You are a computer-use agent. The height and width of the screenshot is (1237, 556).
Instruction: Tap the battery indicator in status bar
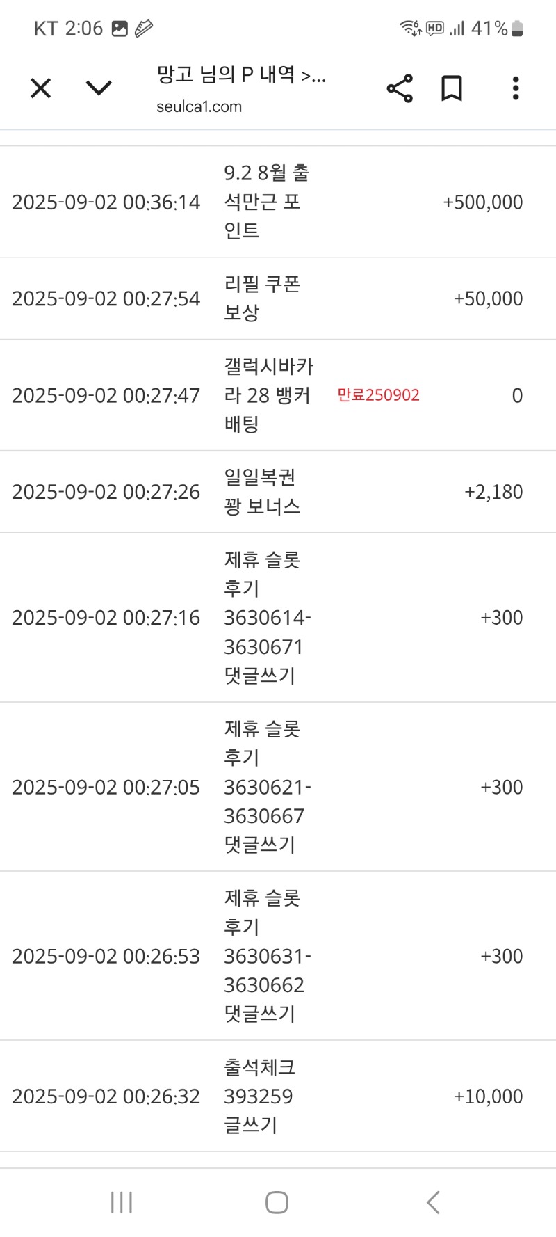pos(517,29)
